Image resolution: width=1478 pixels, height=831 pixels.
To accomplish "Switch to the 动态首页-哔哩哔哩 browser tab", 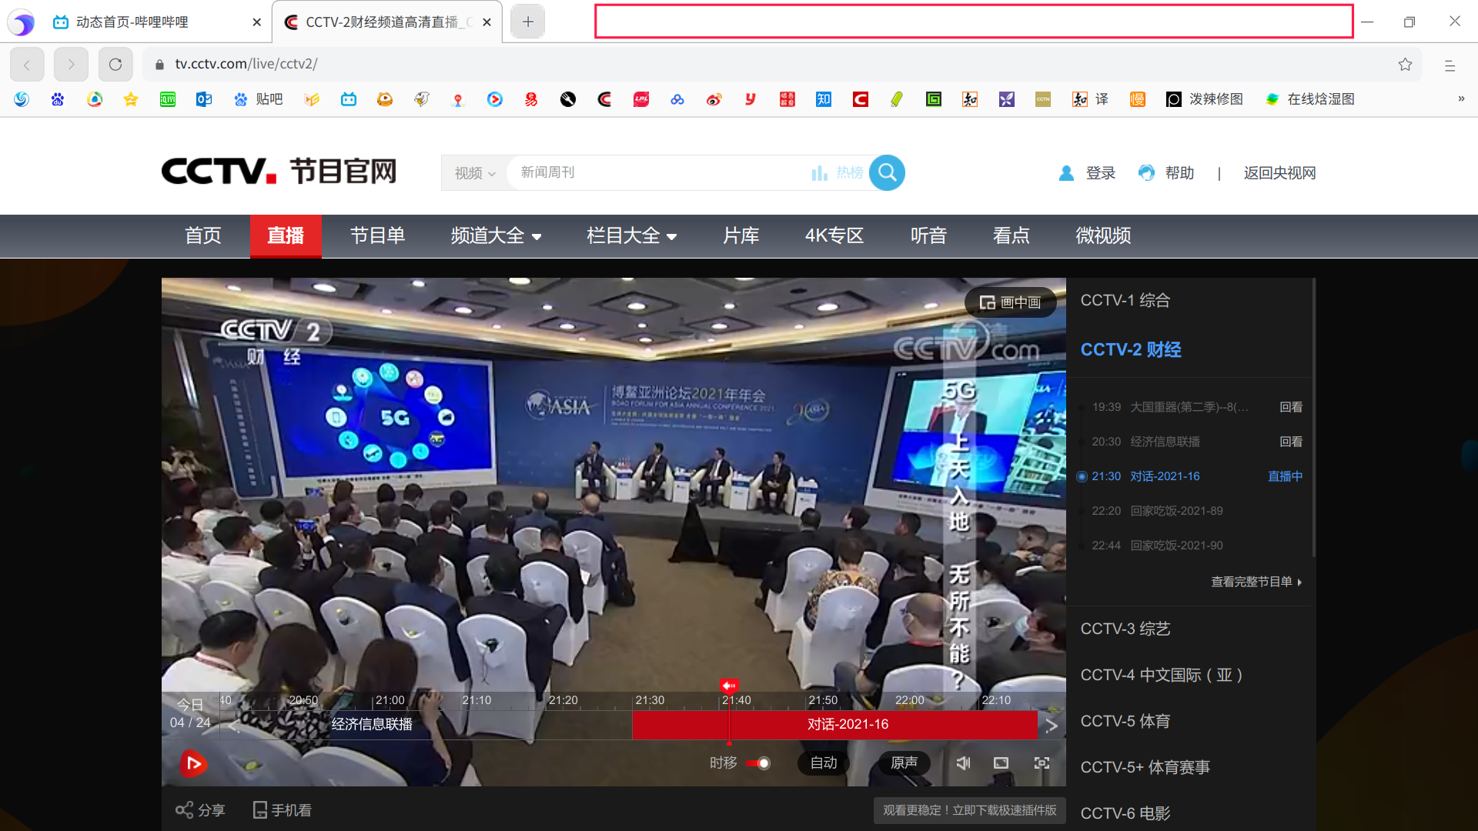I will coord(132,22).
